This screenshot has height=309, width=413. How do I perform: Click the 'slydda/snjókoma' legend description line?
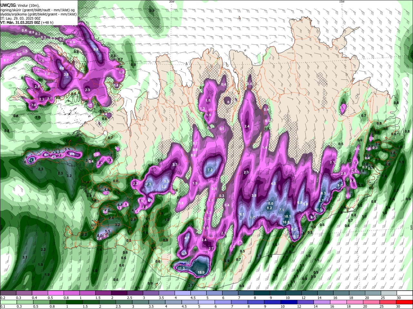click(39, 14)
